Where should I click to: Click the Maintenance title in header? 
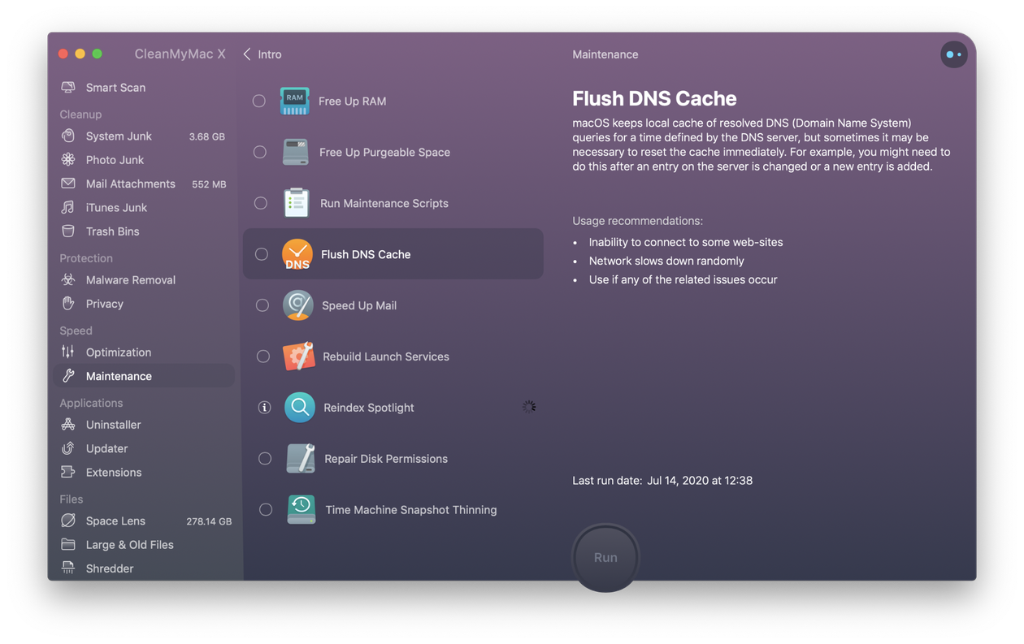click(x=605, y=54)
